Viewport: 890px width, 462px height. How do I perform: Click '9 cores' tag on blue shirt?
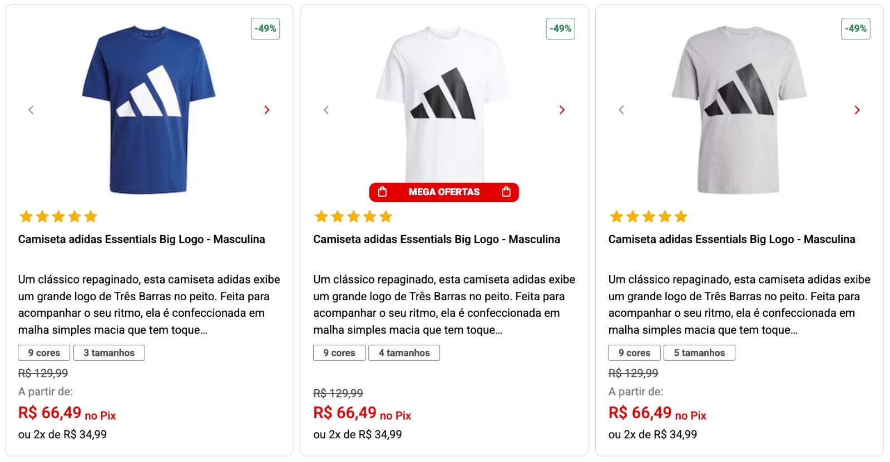pyautogui.click(x=44, y=353)
